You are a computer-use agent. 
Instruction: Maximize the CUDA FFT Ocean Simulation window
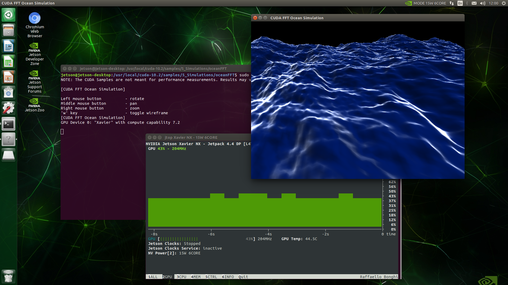click(265, 18)
